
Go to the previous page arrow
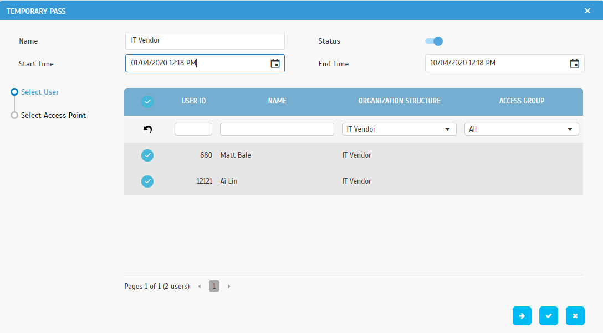tap(199, 286)
